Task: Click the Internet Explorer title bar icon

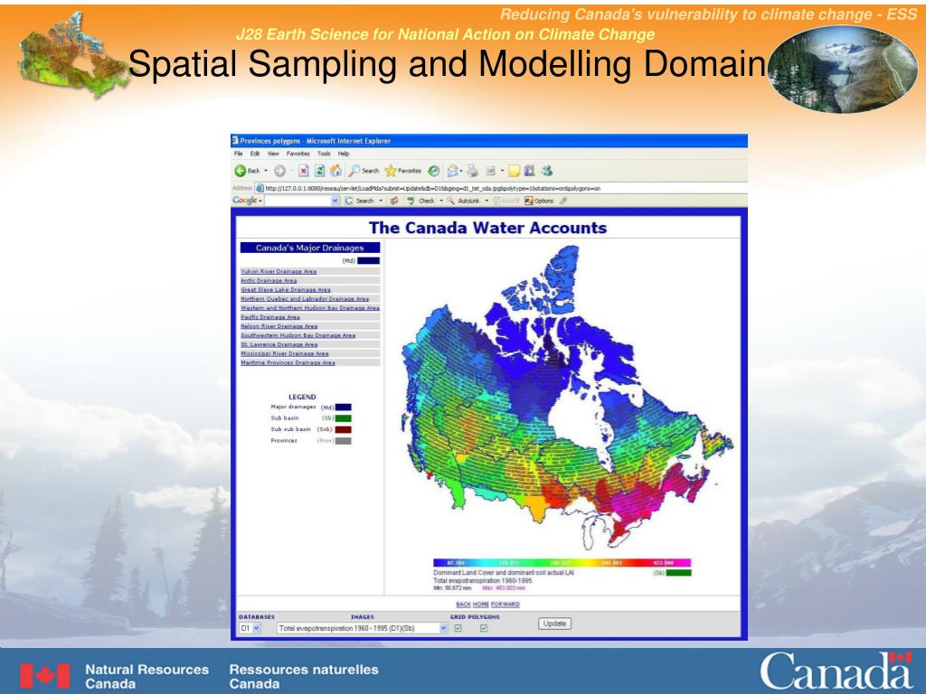Action: tap(235, 140)
